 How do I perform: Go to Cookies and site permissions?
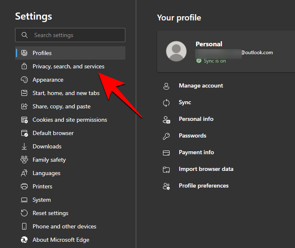pyautogui.click(x=70, y=120)
